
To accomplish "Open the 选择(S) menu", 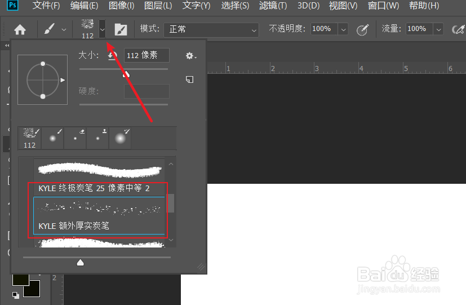I will click(x=235, y=5).
